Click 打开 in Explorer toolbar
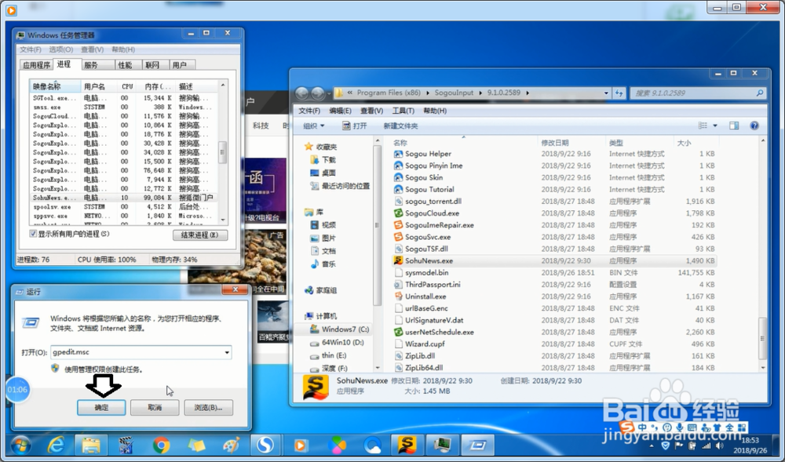This screenshot has width=785, height=462. (355, 126)
